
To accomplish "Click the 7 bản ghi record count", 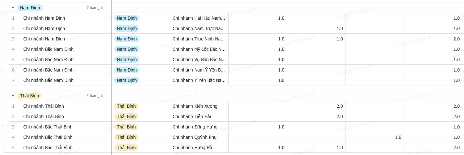I will click(x=94, y=8).
